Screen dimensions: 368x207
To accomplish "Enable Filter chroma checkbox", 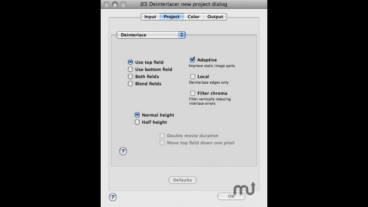I will pyautogui.click(x=193, y=93).
